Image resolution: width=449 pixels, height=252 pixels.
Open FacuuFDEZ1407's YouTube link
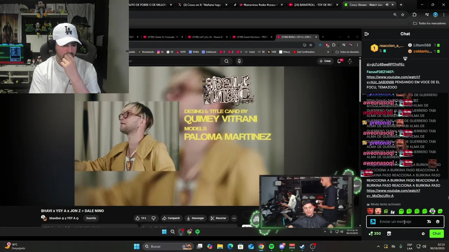[x=393, y=79]
